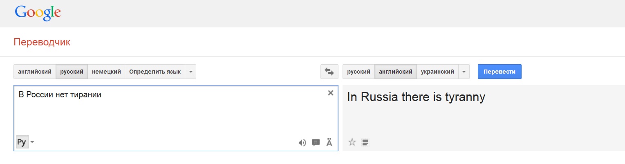The width and height of the screenshot is (625, 164).
Task: Select русский target language tab
Action: coord(358,72)
